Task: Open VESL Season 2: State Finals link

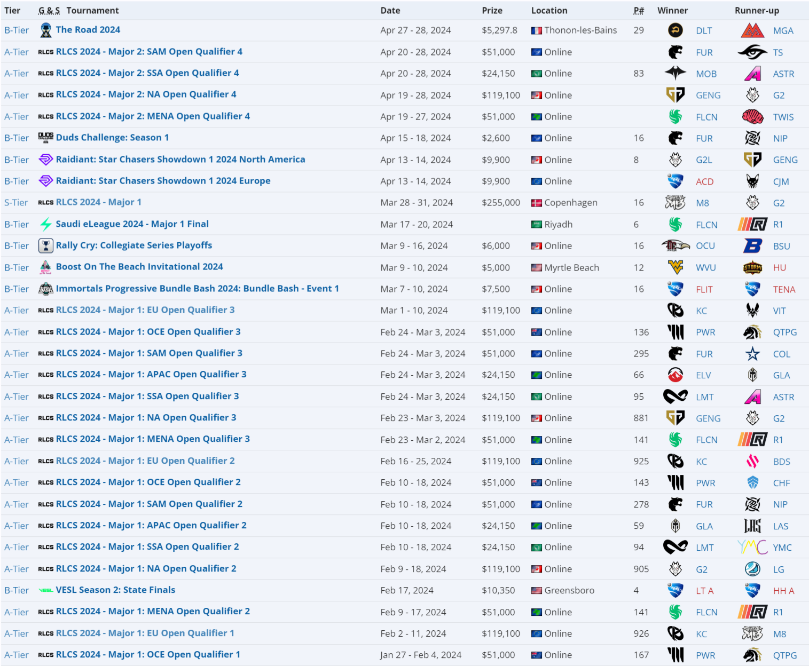Action: pos(115,590)
